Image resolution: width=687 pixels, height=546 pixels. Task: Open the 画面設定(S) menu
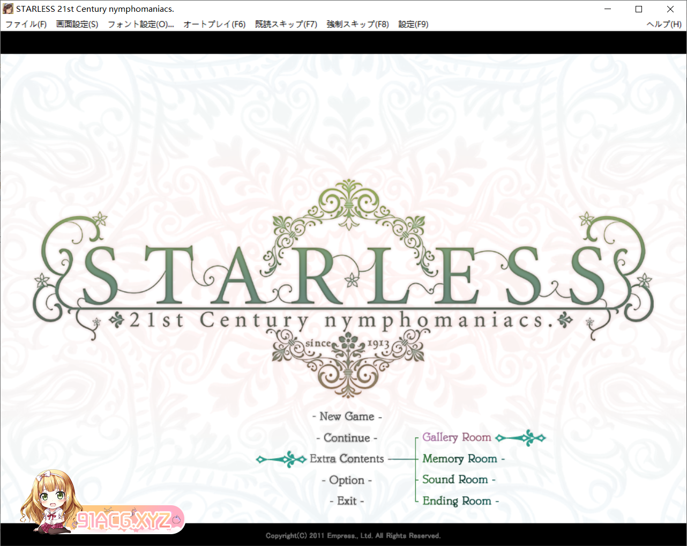pyautogui.click(x=77, y=24)
